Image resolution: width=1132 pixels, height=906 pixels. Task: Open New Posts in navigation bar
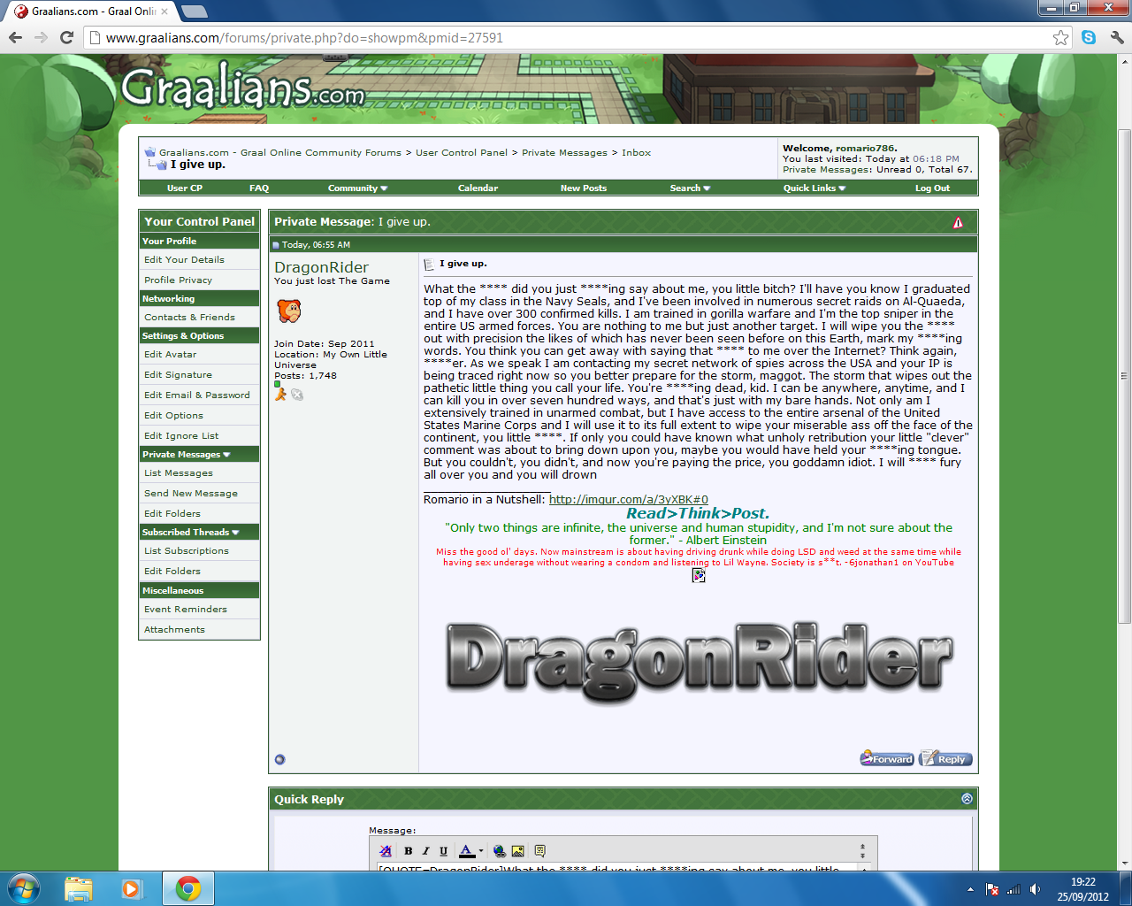pyautogui.click(x=583, y=188)
